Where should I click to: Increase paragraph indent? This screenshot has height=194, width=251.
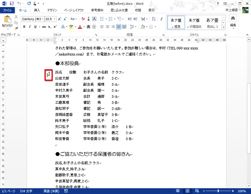point(136,19)
